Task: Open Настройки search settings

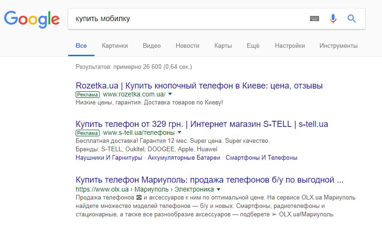Action: point(290,45)
